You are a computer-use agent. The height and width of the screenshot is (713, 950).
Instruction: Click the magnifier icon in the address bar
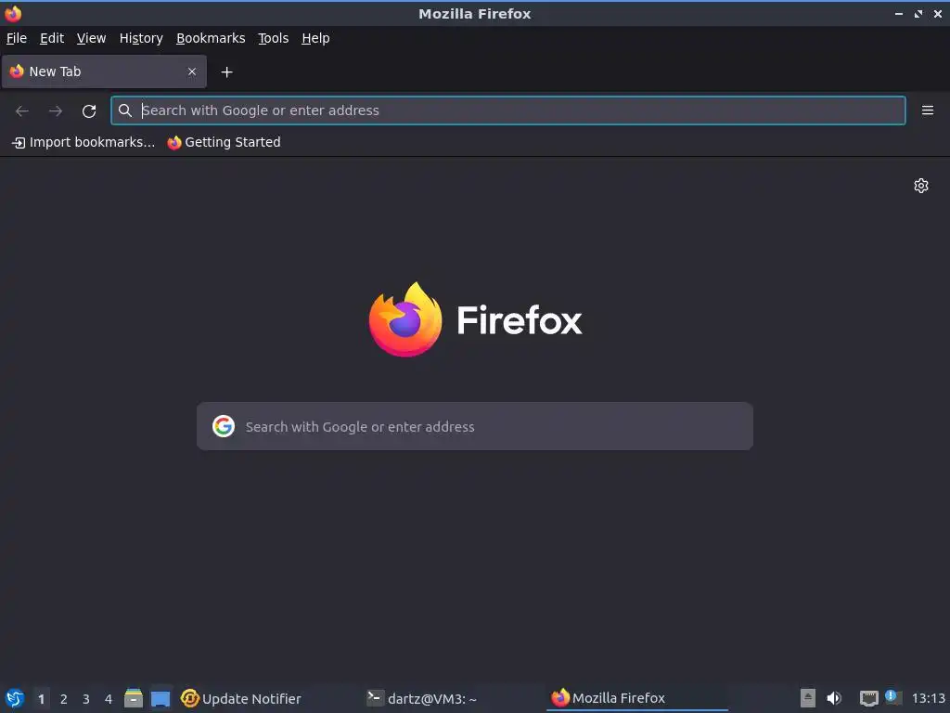tap(125, 110)
